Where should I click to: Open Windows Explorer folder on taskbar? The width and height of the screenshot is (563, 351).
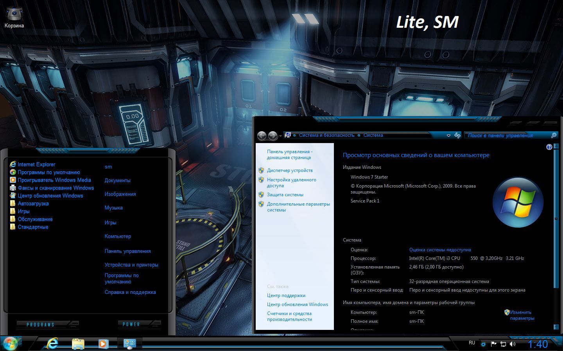tap(78, 344)
